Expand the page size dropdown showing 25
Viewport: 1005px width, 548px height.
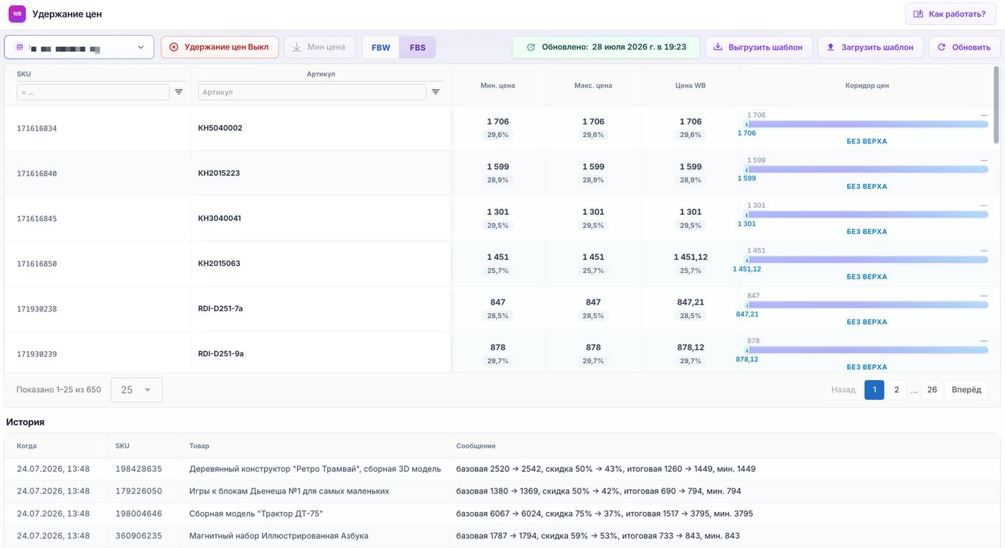coord(136,390)
